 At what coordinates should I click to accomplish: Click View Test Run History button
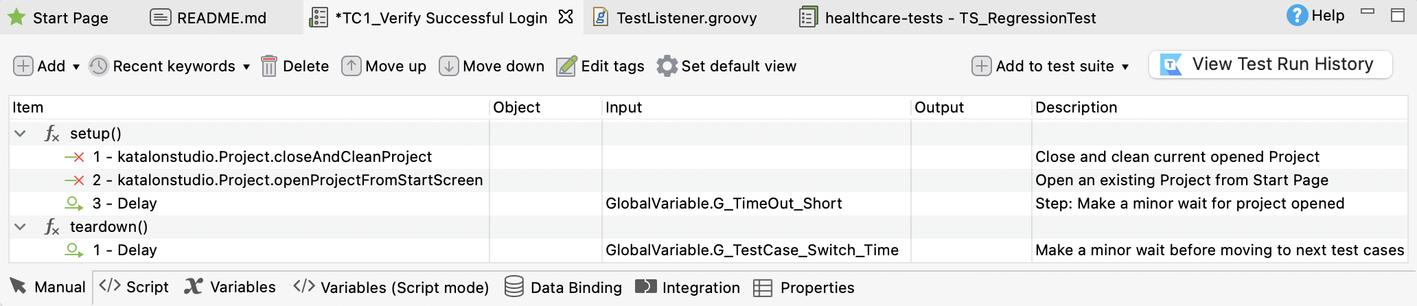pos(1270,64)
